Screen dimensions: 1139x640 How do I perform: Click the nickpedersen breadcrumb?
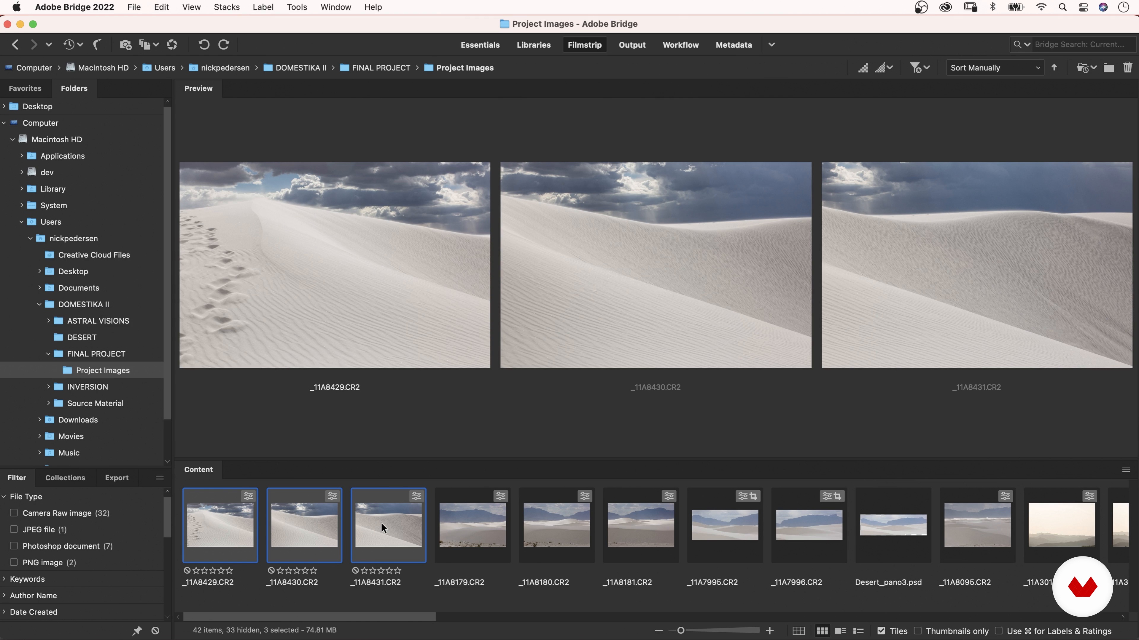225,68
